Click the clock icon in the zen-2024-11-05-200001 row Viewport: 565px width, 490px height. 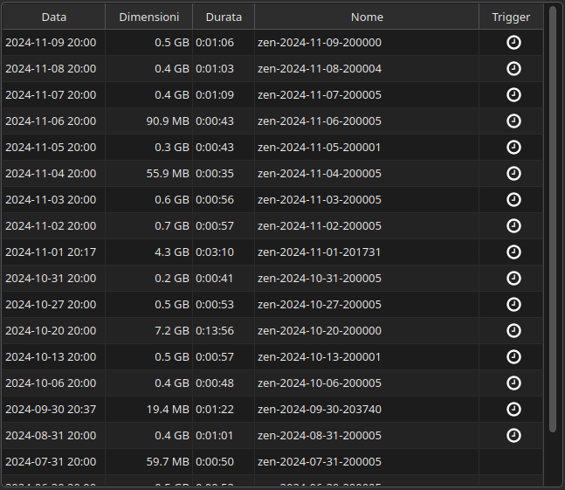[513, 148]
